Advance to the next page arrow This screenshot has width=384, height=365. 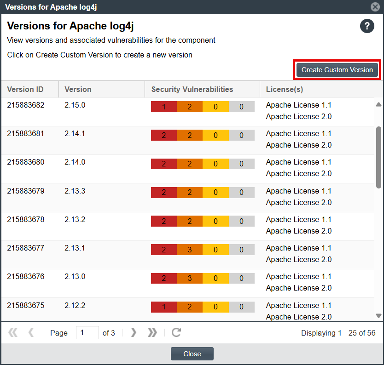(x=134, y=333)
